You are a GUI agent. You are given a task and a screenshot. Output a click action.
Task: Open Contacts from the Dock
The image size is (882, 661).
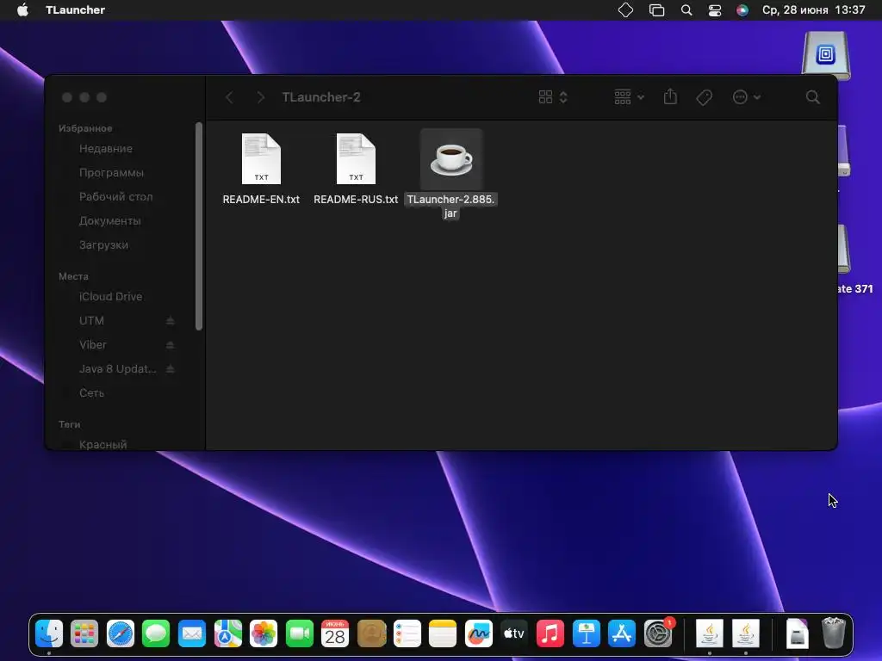(371, 633)
